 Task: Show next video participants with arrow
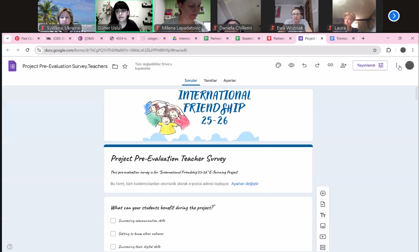pos(393,16)
